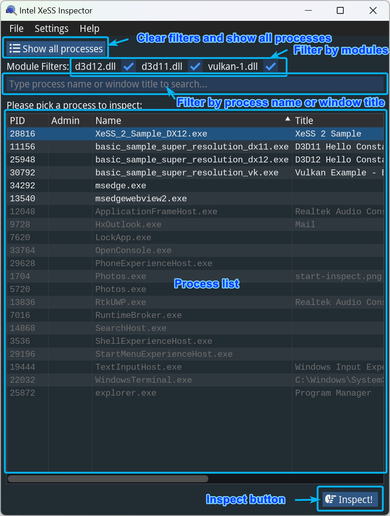The height and width of the screenshot is (516, 390).
Task: Click the hand icon on the Inspect button
Action: coord(330,499)
